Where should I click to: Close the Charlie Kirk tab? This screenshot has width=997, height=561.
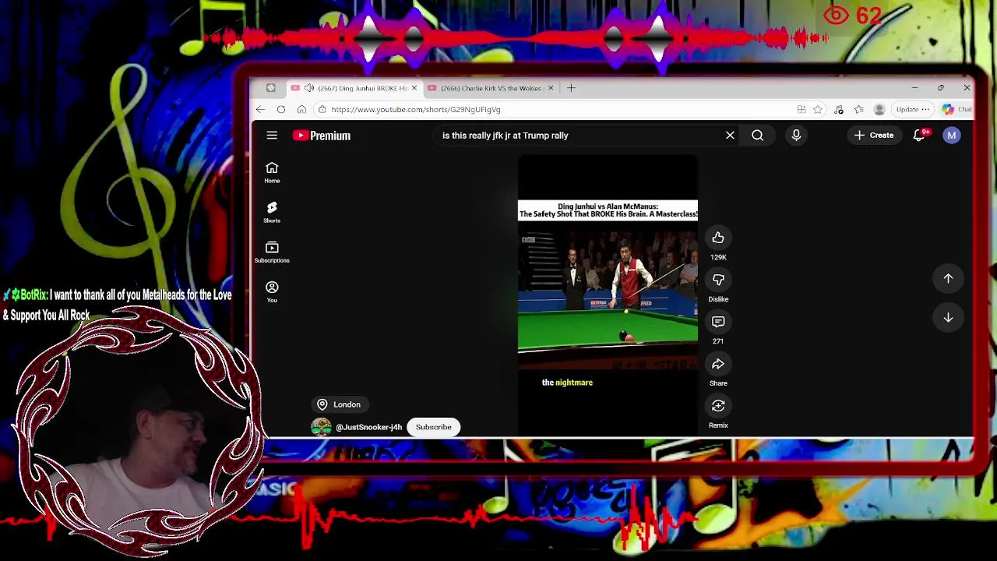(x=551, y=88)
